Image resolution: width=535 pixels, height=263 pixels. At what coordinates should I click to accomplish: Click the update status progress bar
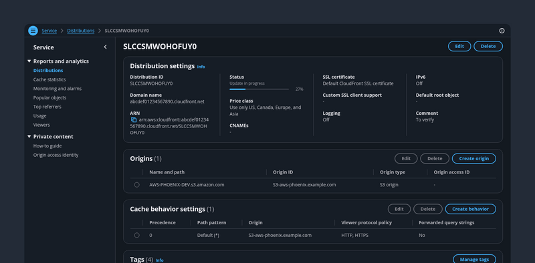tap(259, 89)
